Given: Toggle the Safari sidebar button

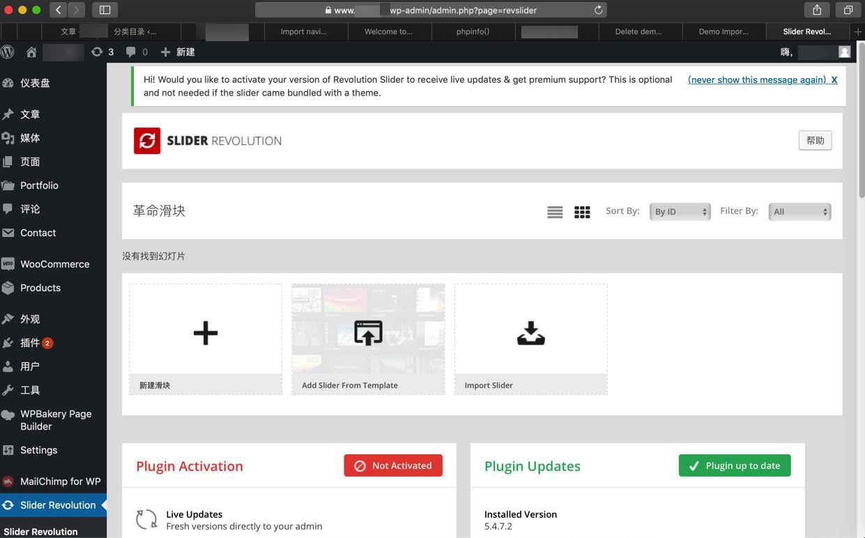Looking at the screenshot, I should 105,10.
